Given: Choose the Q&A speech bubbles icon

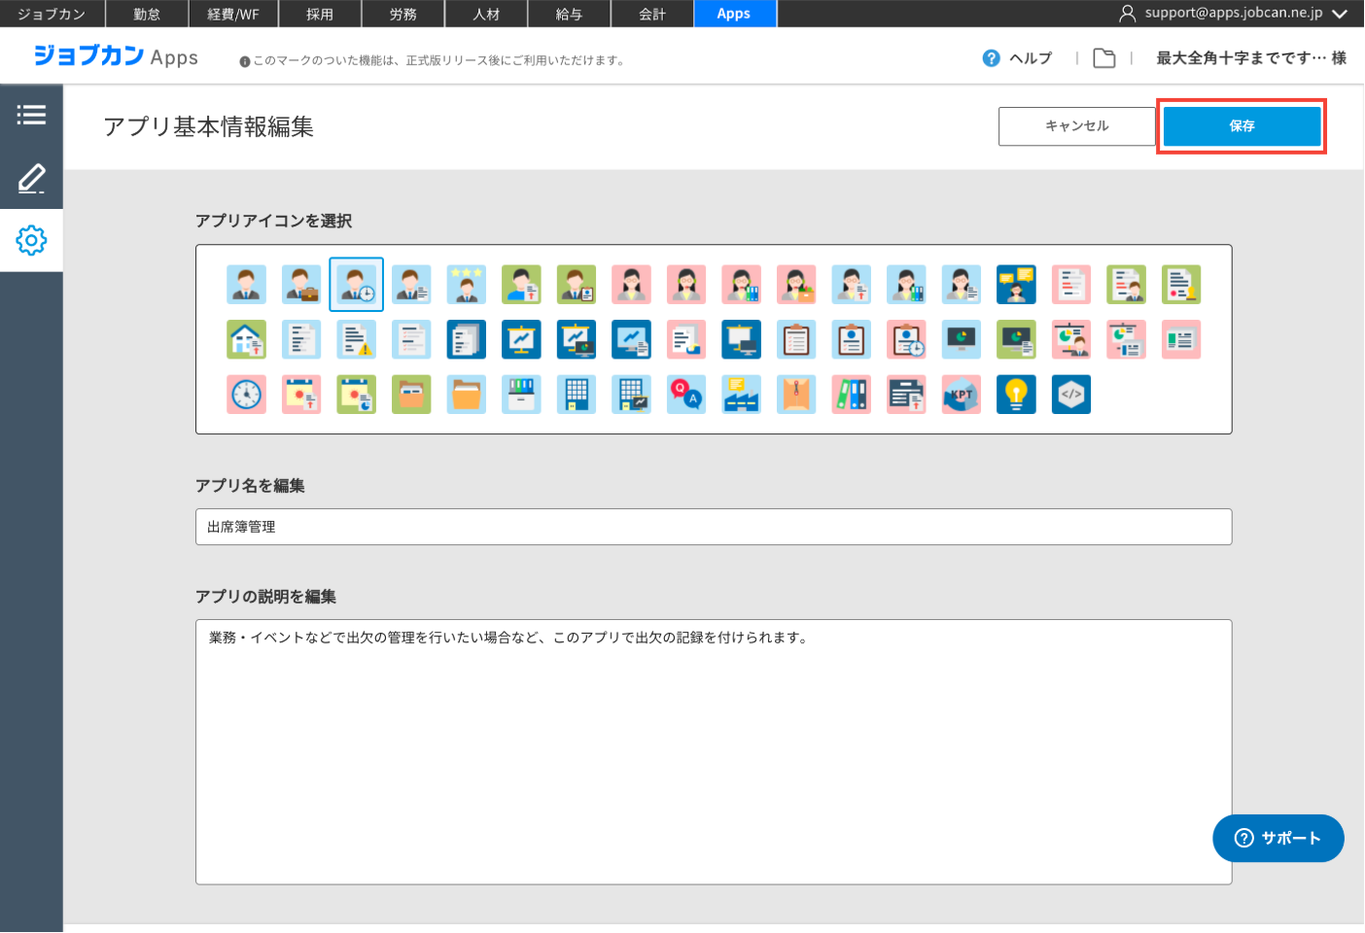Looking at the screenshot, I should pyautogui.click(x=686, y=395).
